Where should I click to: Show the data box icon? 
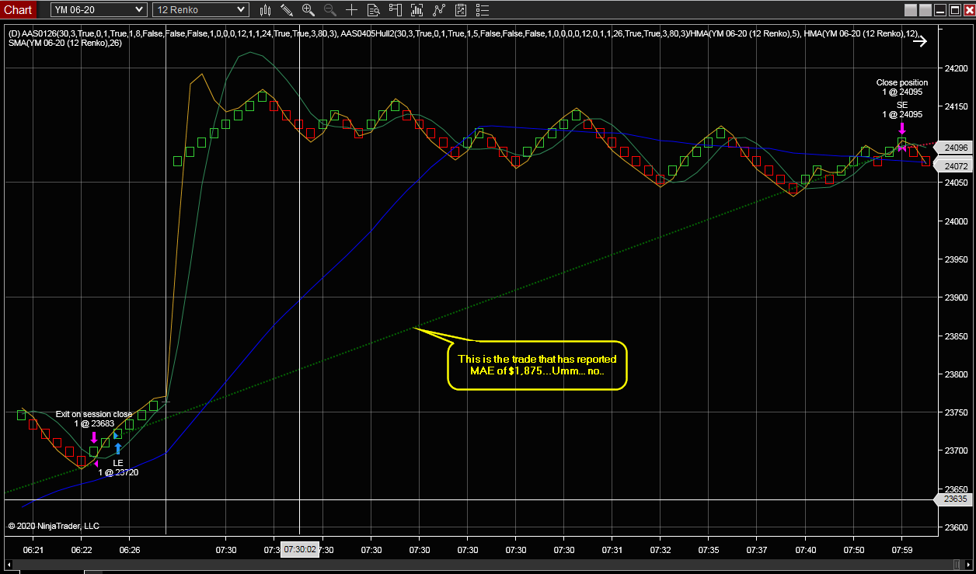coord(374,10)
